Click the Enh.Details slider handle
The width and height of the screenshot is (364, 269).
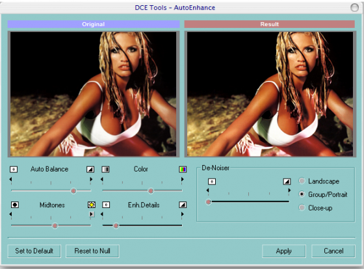(x=116, y=225)
